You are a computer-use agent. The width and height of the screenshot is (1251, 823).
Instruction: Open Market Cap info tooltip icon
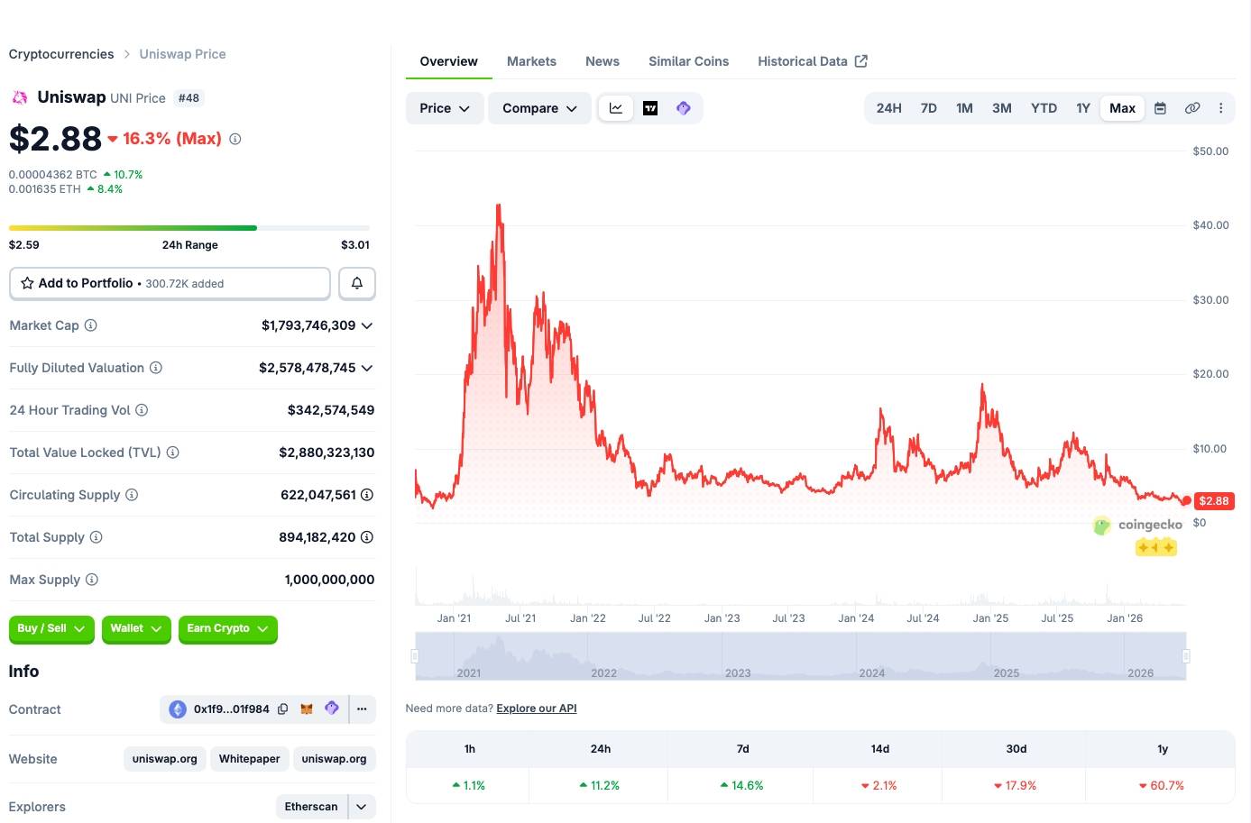[90, 325]
